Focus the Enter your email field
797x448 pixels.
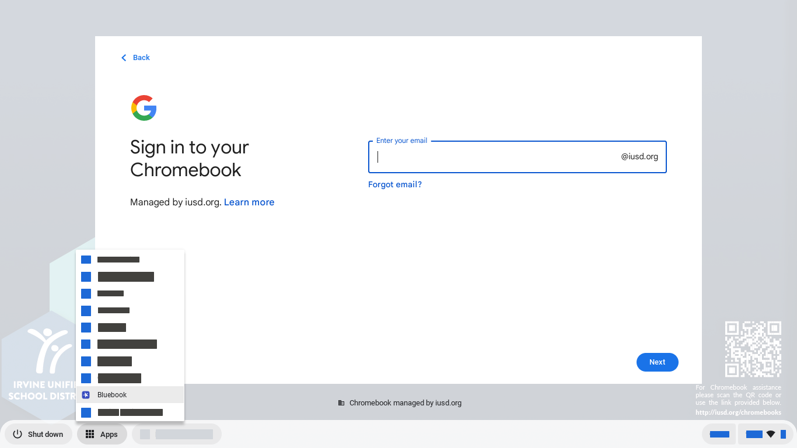pos(517,157)
